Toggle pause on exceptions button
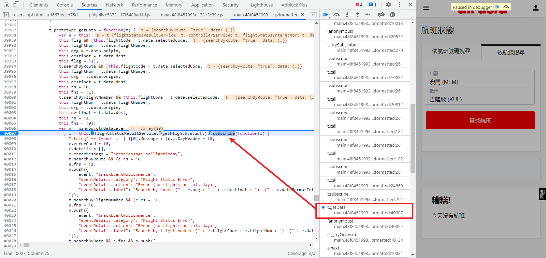This screenshot has height=258, width=546. 392,15
